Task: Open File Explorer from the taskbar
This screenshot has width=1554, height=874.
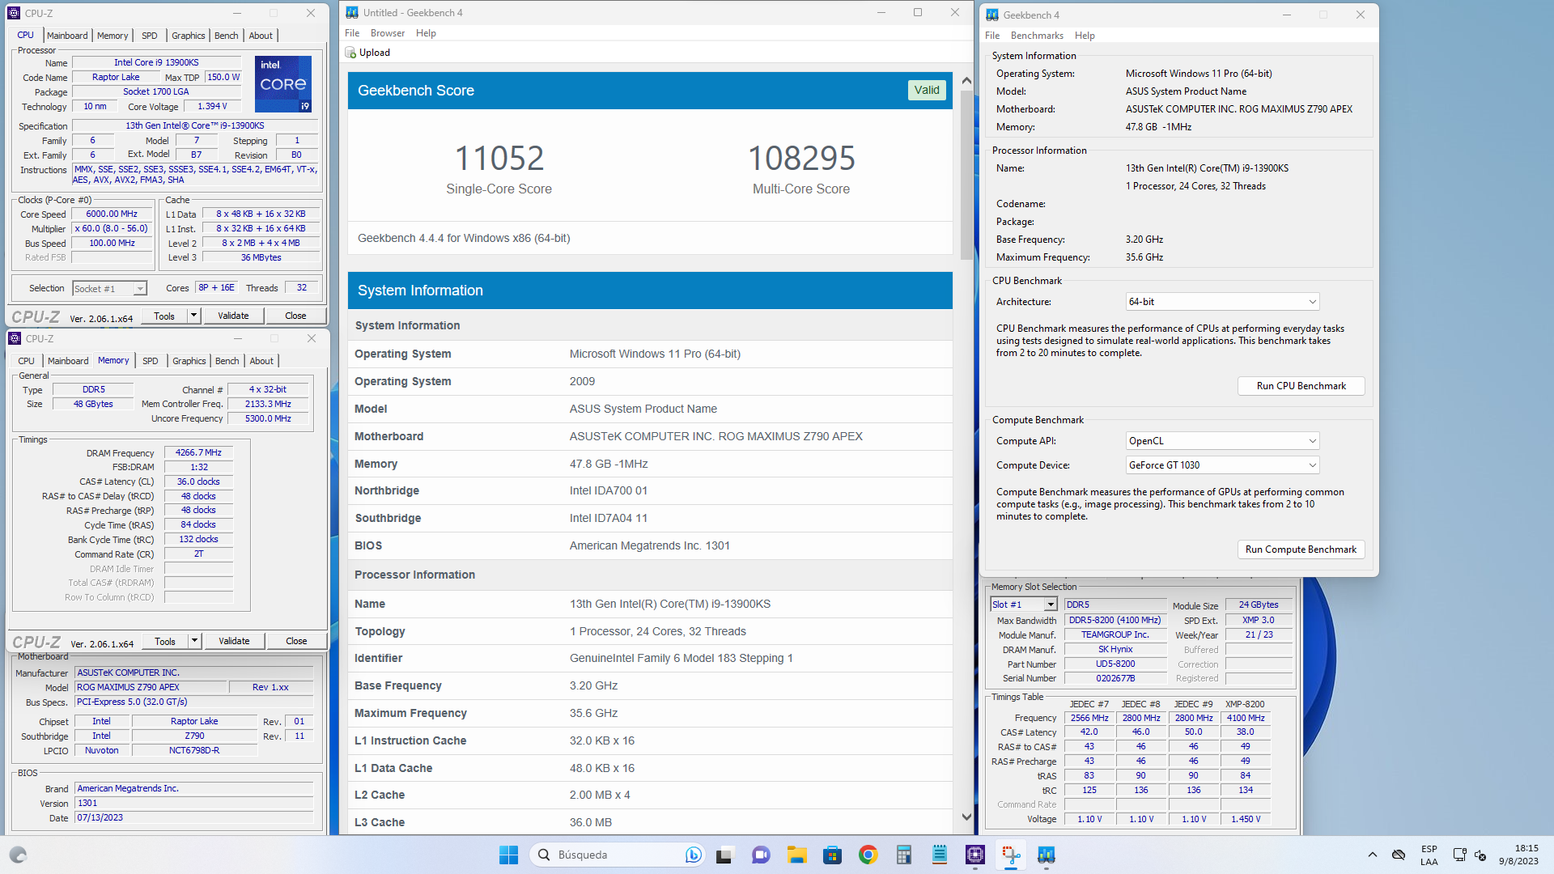Action: [797, 855]
